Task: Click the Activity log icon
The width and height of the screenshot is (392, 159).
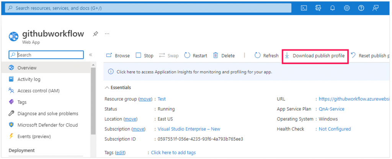Action: tap(11, 79)
